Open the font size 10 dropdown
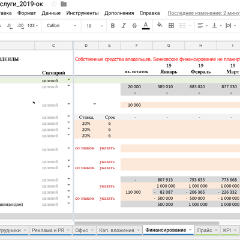This screenshot has width=240, height=240. (94, 26)
